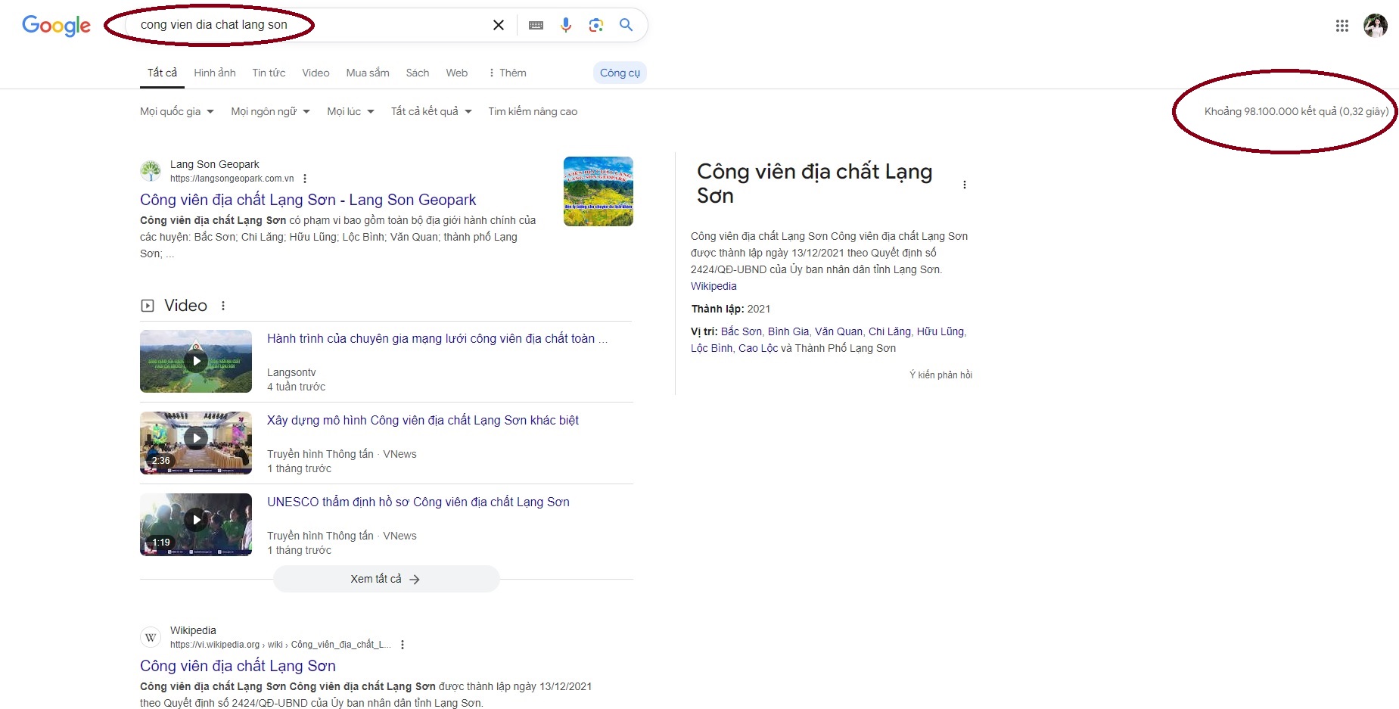The image size is (1399, 709).
Task: Open options menu next to the Wikipedia result URL
Action: [x=403, y=645]
